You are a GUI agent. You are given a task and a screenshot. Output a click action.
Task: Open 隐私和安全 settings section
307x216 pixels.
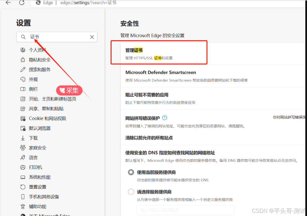(x=40, y=60)
